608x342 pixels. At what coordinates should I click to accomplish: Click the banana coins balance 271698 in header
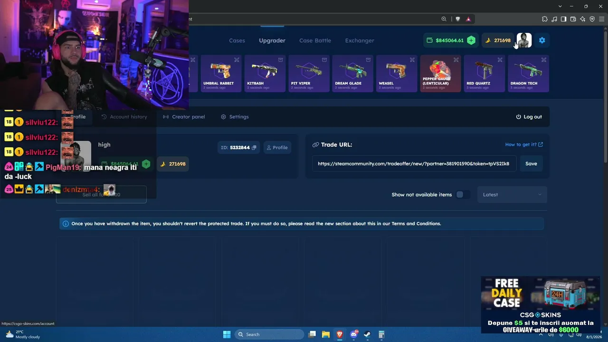(498, 40)
